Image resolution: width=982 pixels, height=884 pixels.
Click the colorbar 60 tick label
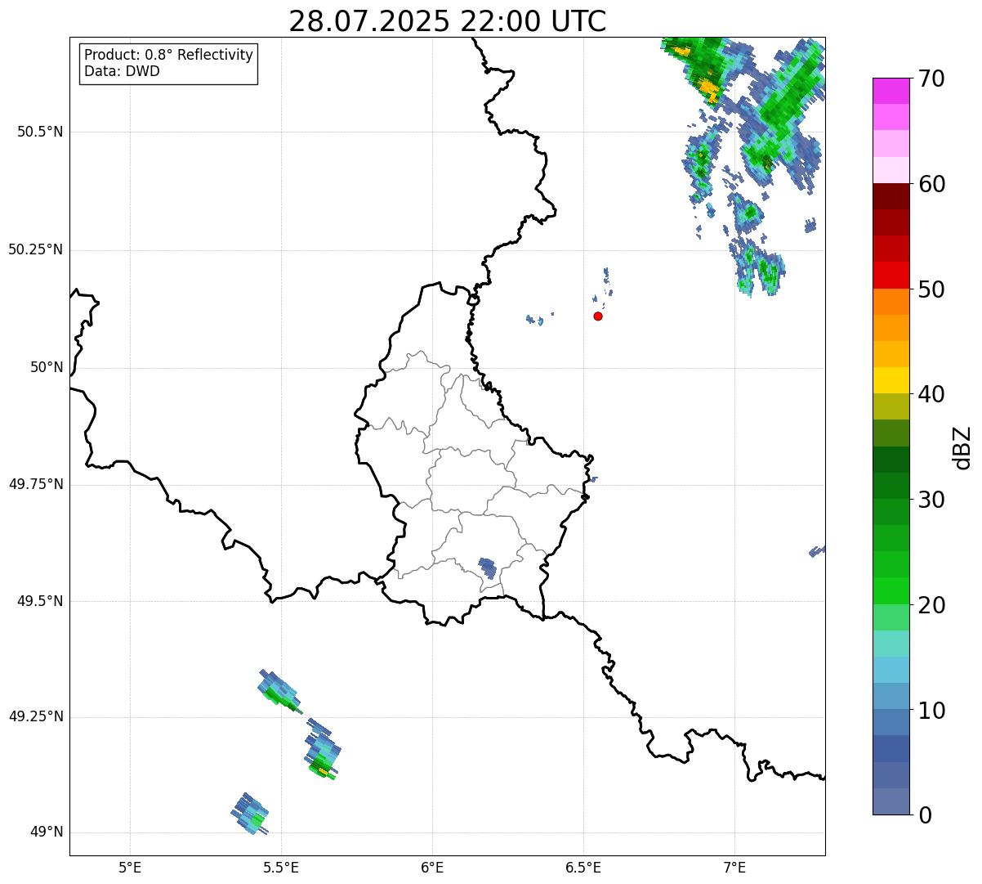coord(932,185)
